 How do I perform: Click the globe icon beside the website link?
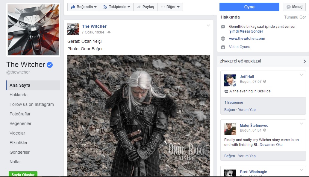click(223, 39)
